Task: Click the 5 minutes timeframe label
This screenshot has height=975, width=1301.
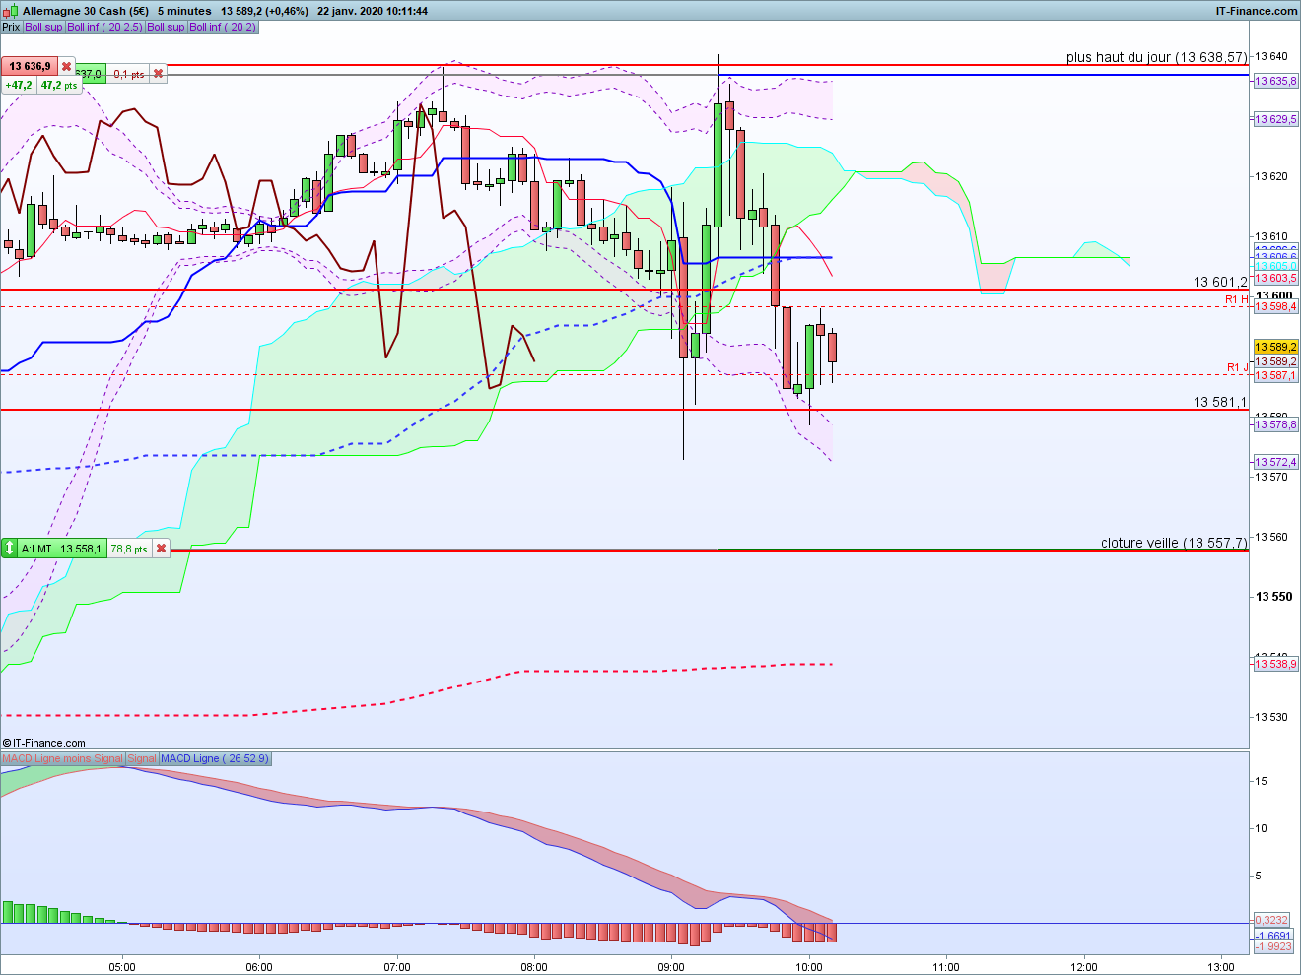Action: pos(184,11)
